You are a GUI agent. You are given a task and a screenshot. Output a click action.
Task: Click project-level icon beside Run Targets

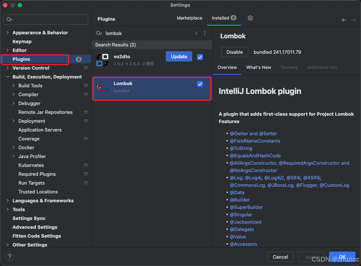(x=86, y=183)
